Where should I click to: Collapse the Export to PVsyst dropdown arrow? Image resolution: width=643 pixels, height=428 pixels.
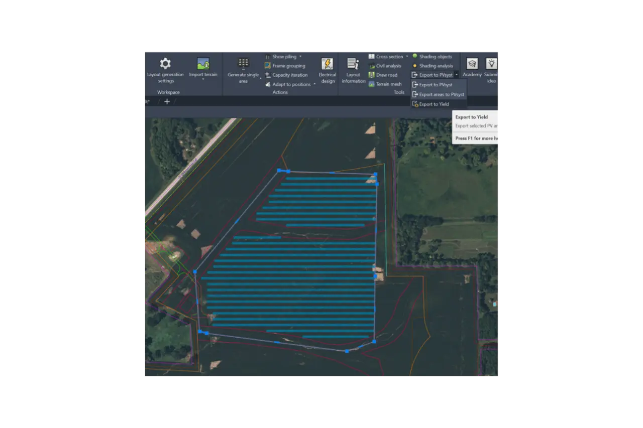[456, 75]
